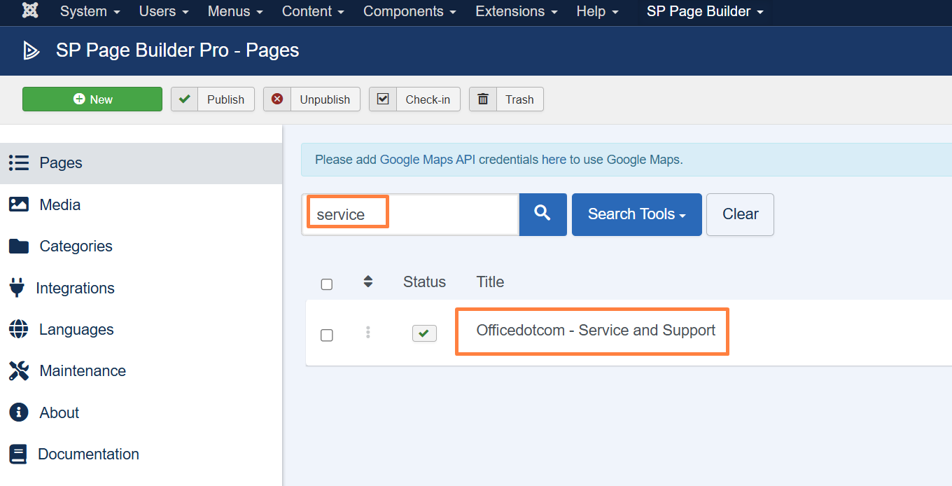This screenshot has width=952, height=486.
Task: Open the Help menu
Action: (x=597, y=11)
